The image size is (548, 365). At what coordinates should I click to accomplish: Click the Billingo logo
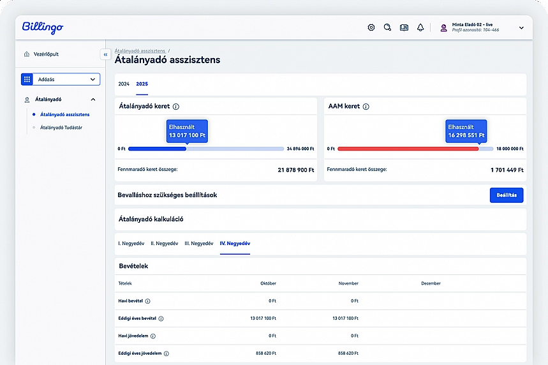(x=43, y=27)
